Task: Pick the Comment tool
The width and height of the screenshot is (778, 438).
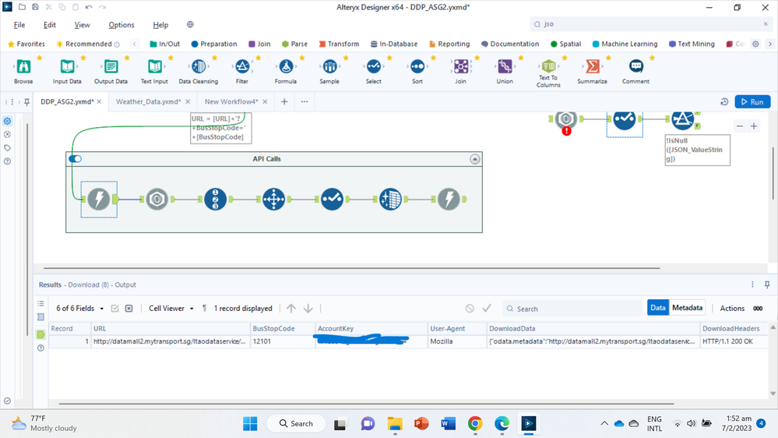Action: [635, 66]
